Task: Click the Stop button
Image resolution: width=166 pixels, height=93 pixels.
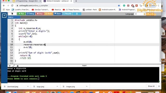Action: [40, 14]
